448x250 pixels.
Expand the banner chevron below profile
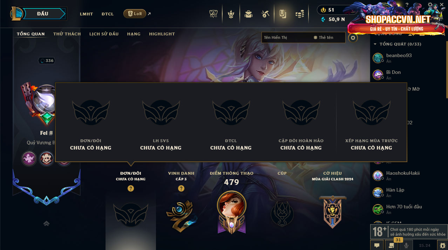(46, 223)
